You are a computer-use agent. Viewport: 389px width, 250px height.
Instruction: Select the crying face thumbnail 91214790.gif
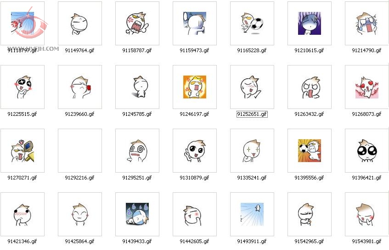tap(366, 23)
